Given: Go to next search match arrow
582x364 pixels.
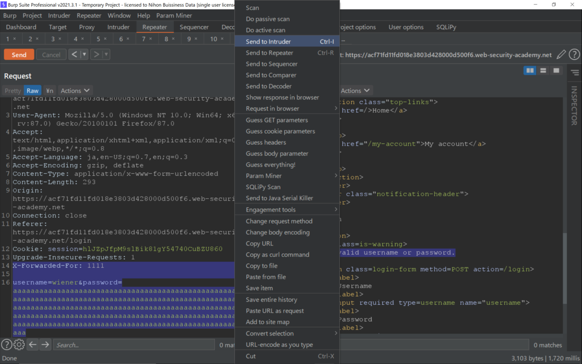Looking at the screenshot, I should (45, 345).
